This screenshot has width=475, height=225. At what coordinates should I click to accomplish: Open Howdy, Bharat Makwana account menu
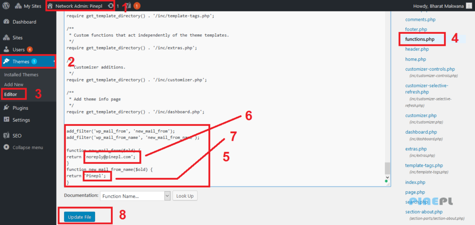coord(438,6)
